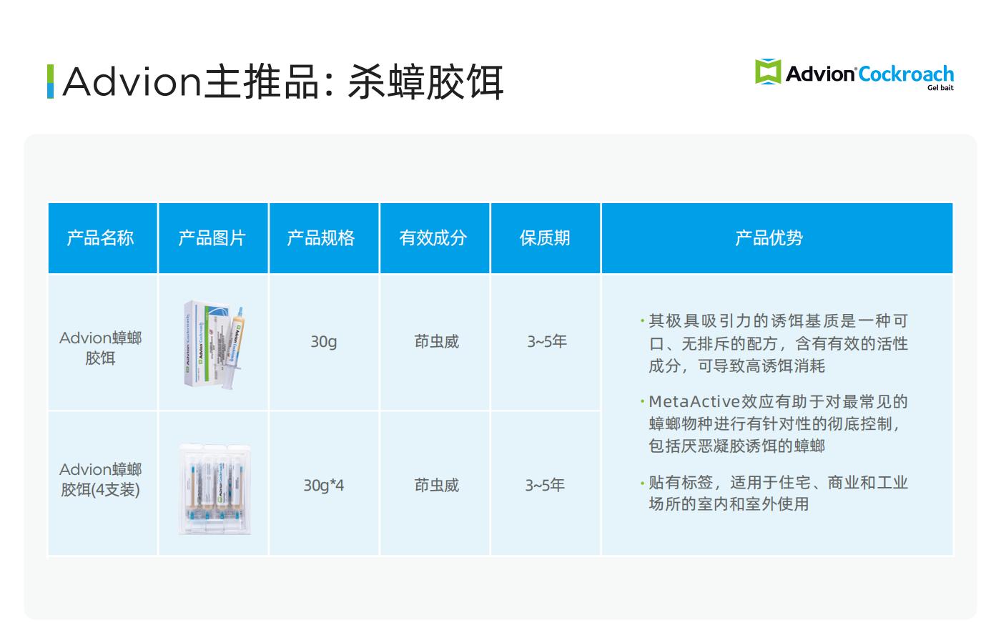Select the '有效成分' column header
The height and width of the screenshot is (643, 1001).
click(435, 238)
